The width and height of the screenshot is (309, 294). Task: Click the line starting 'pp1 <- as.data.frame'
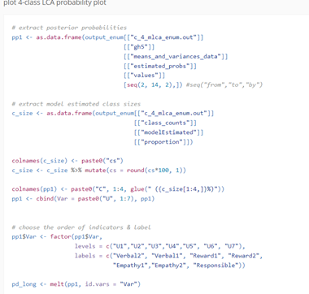click(x=107, y=37)
